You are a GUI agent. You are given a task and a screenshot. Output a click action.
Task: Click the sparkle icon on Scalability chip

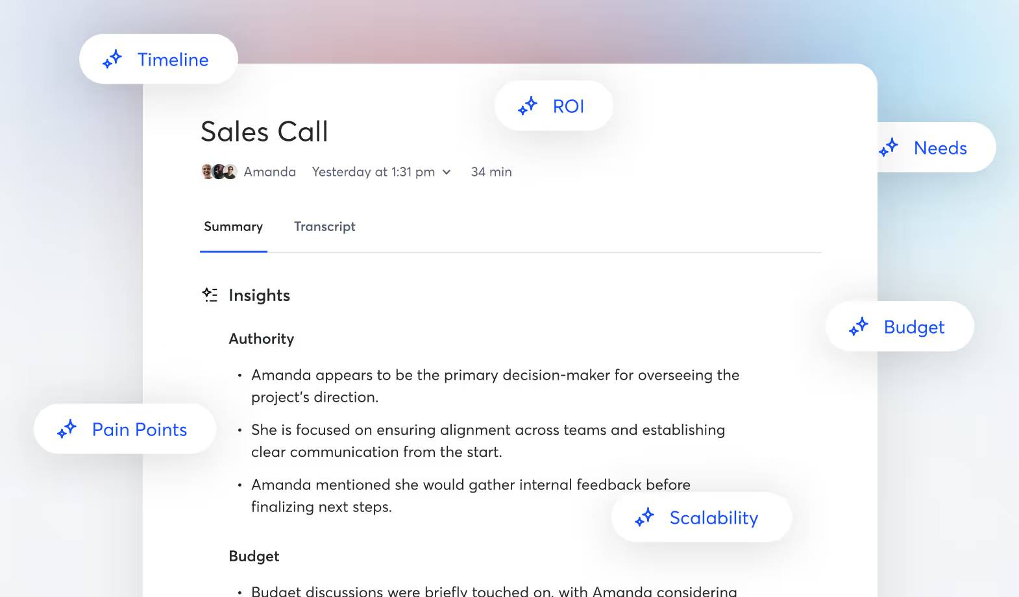coord(645,517)
